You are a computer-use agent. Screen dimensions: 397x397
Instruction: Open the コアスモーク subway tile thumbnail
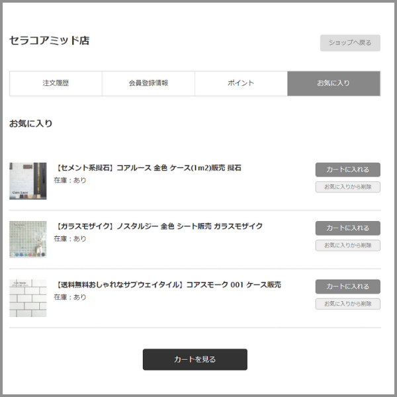click(x=28, y=298)
